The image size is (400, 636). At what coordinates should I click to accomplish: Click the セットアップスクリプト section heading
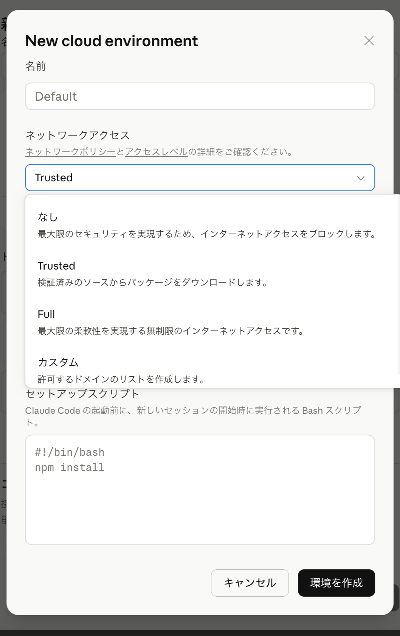[x=82, y=393]
